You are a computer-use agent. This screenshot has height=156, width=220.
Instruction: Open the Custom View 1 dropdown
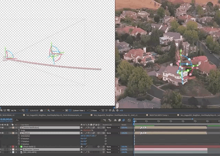click(80, 111)
